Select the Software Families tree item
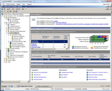Screen dimensions: 112x91 point(18,38)
